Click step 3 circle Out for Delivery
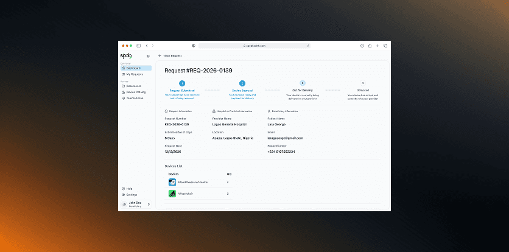The image size is (509, 252). [303, 83]
